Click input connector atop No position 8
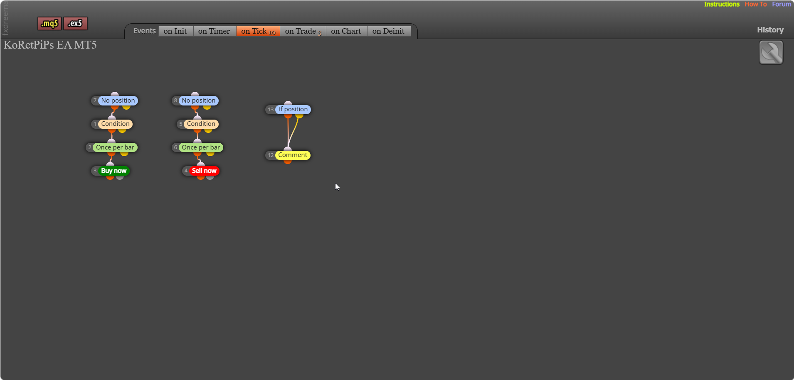The image size is (794, 380). 195,94
